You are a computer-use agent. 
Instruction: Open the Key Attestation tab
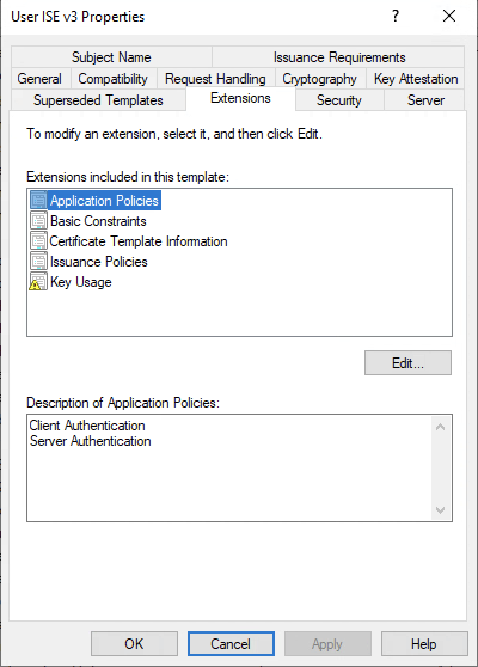415,78
